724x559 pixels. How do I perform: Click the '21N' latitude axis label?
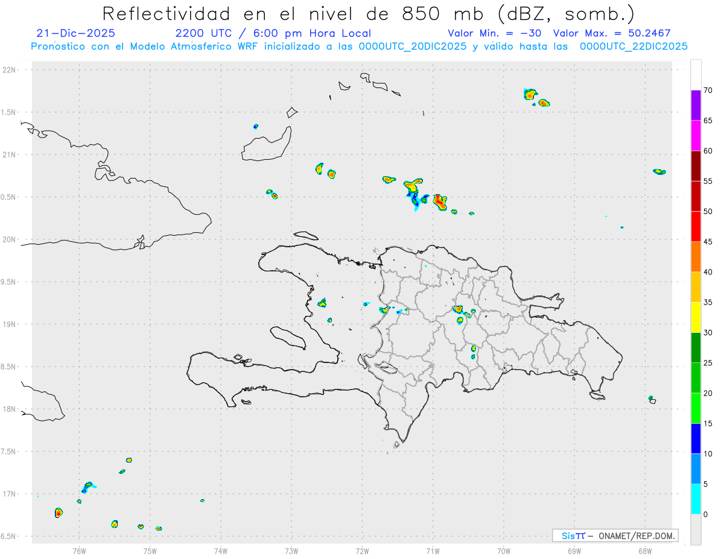point(10,154)
